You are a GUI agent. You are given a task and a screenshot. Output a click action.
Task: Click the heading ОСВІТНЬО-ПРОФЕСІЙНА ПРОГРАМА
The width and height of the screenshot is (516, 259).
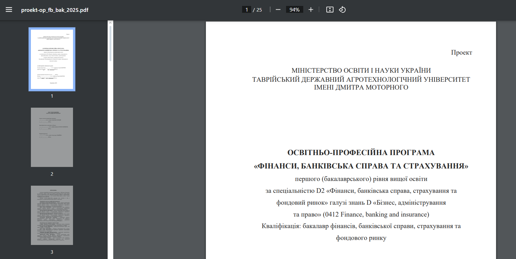tap(361, 153)
